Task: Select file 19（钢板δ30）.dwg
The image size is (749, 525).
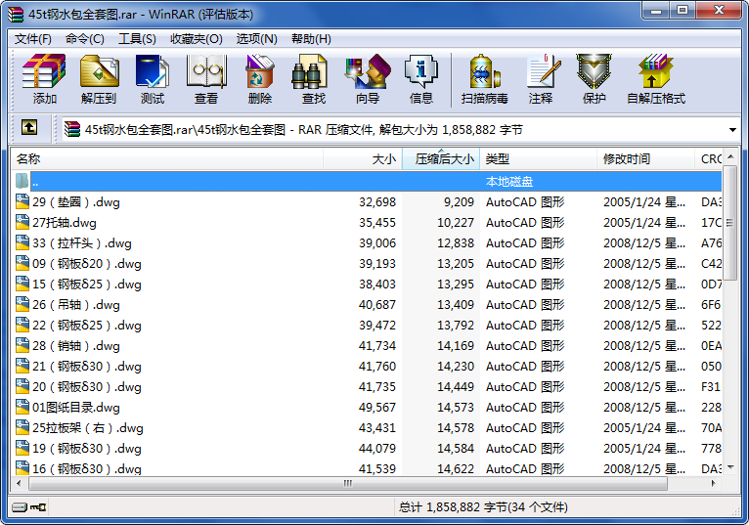Action: 367,448
